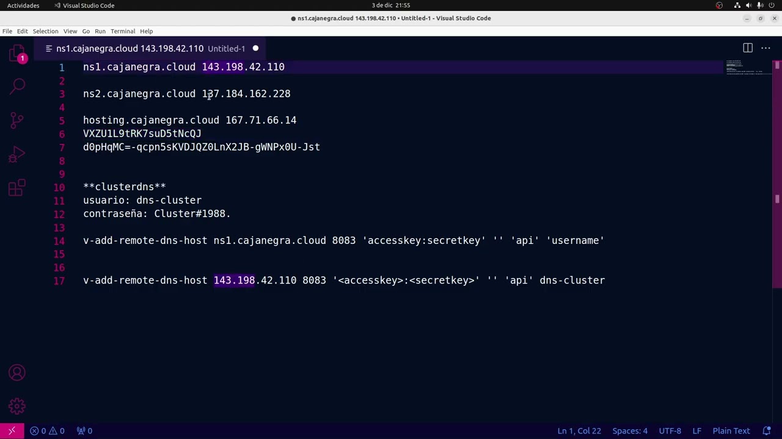782x439 pixels.
Task: Click **clusterdns** heading text
Action: [x=125, y=187]
